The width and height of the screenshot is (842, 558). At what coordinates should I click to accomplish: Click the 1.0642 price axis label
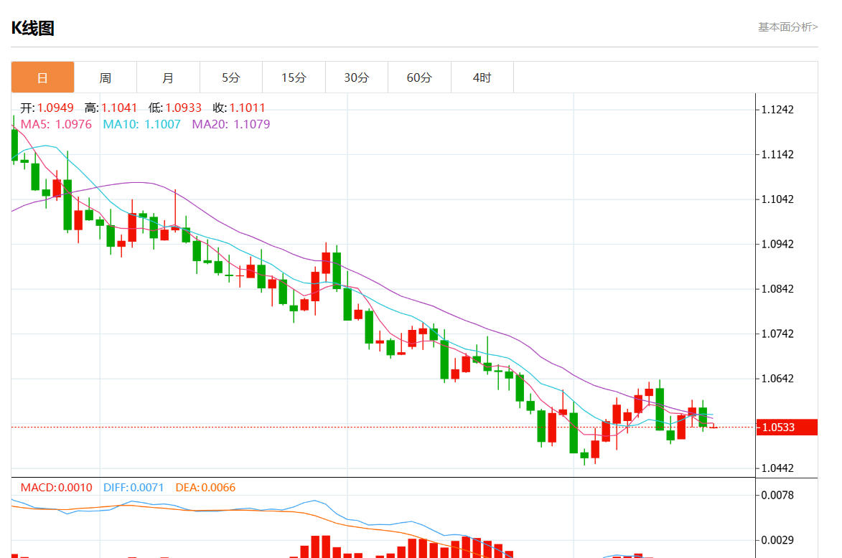(777, 378)
